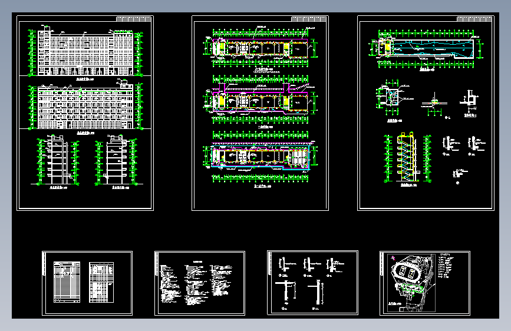Select the second building elevation, below the first
This screenshot has width=511, height=331.
tap(85, 105)
